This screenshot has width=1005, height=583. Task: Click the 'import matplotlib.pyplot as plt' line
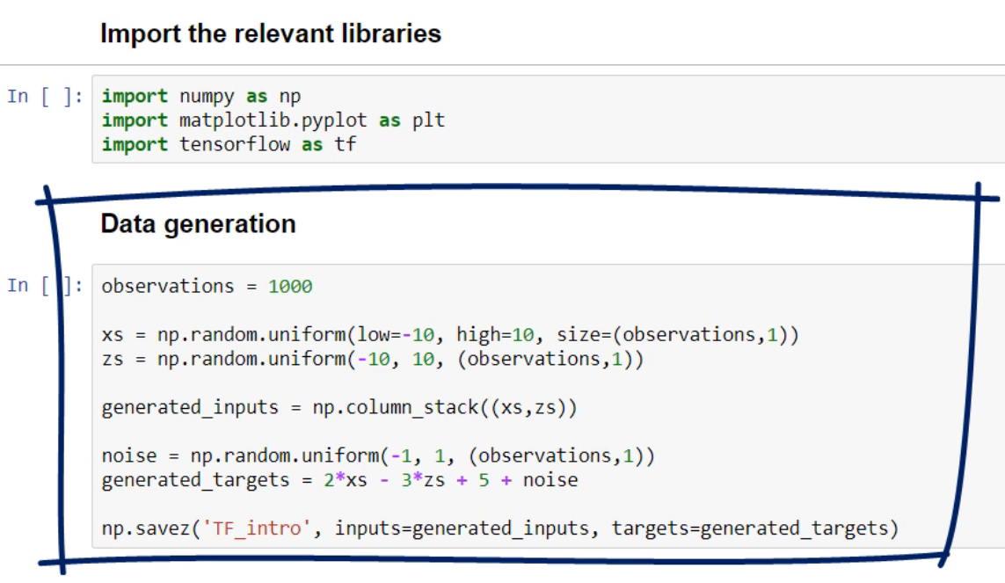[x=273, y=120]
